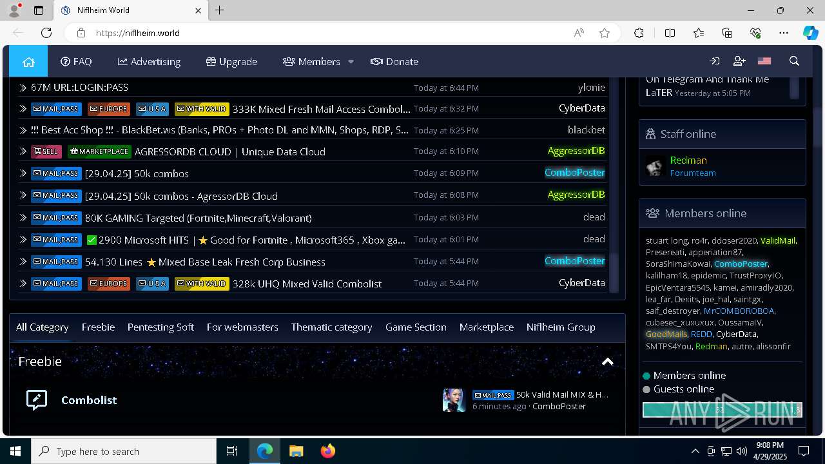Viewport: 825px width, 464px height.
Task: Click the Windows Start button
Action: 15,451
